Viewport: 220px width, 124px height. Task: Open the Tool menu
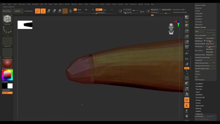coord(126,4)
